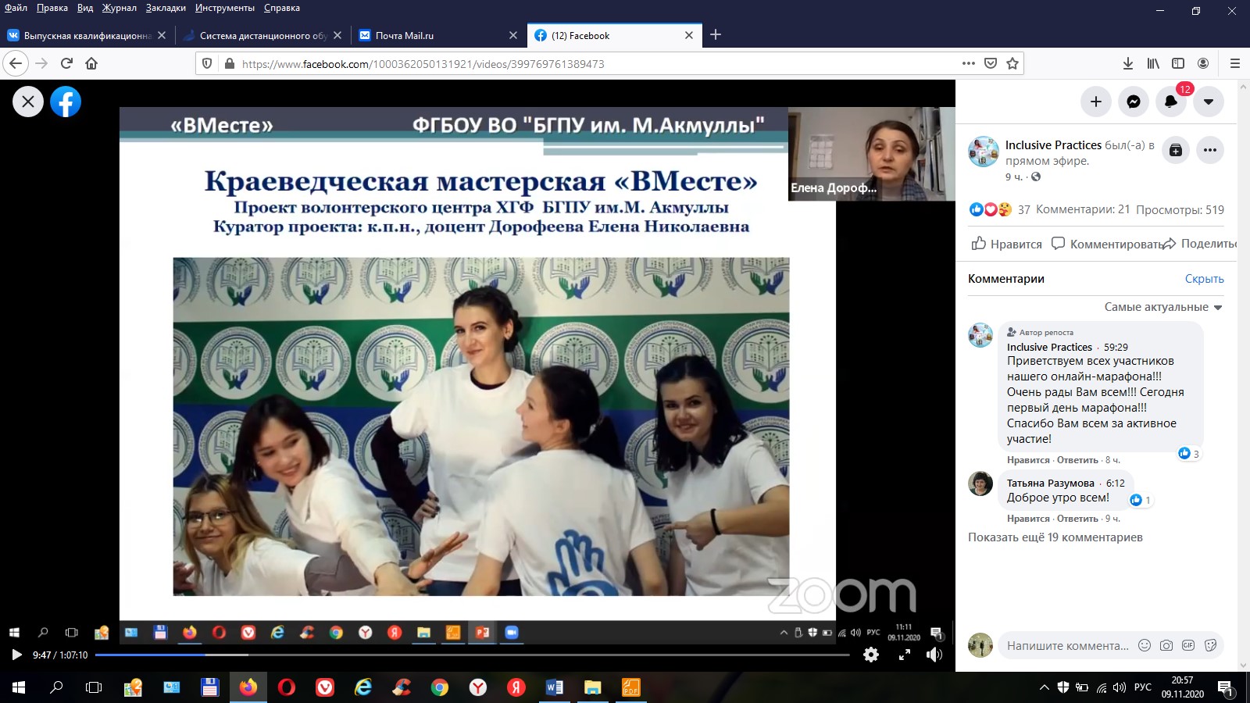The width and height of the screenshot is (1250, 703).
Task: Mute the video volume
Action: coord(934,655)
